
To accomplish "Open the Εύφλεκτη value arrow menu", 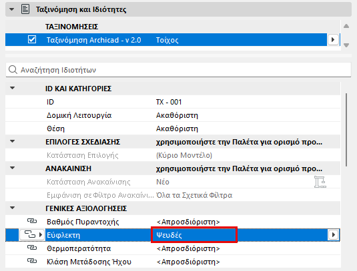I will click(333, 234).
